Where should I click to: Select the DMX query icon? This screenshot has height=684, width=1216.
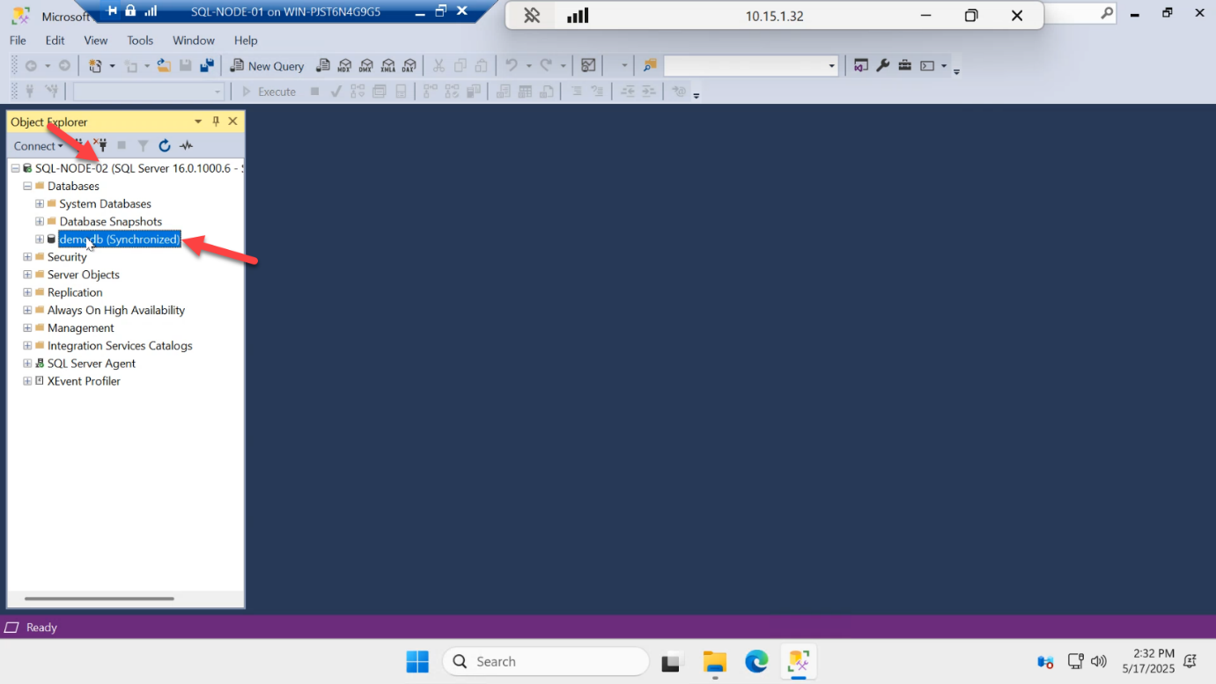point(366,66)
